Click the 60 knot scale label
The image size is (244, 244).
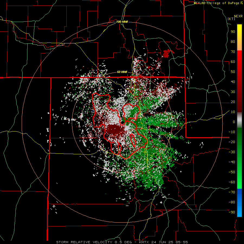[x=233, y=62]
